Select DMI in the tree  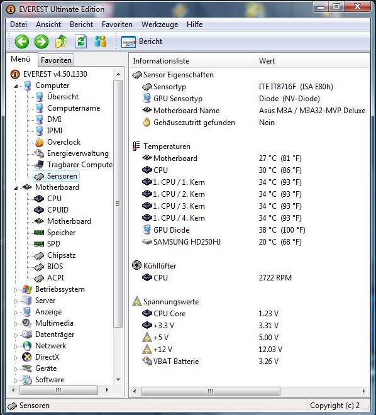click(x=54, y=119)
